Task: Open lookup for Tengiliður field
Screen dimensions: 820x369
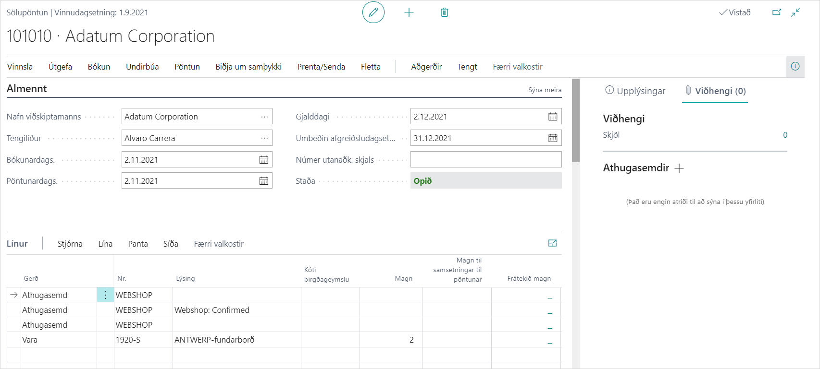Action: 264,138
